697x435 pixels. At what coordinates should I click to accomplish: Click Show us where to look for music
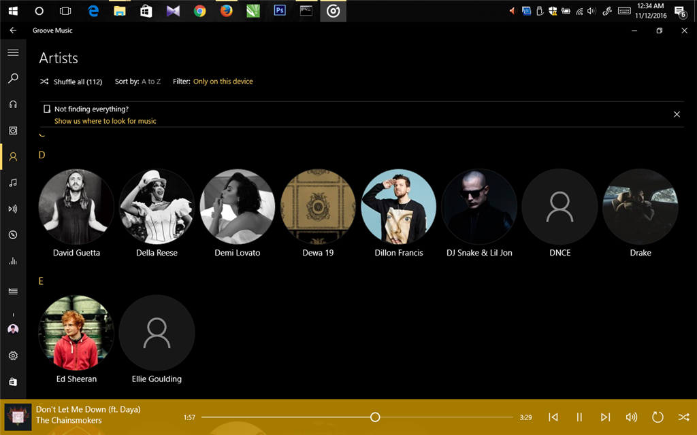(106, 121)
